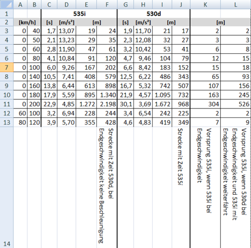This screenshot has height=248, width=251.
Task: Select the cell with value 304
Action: point(205,104)
